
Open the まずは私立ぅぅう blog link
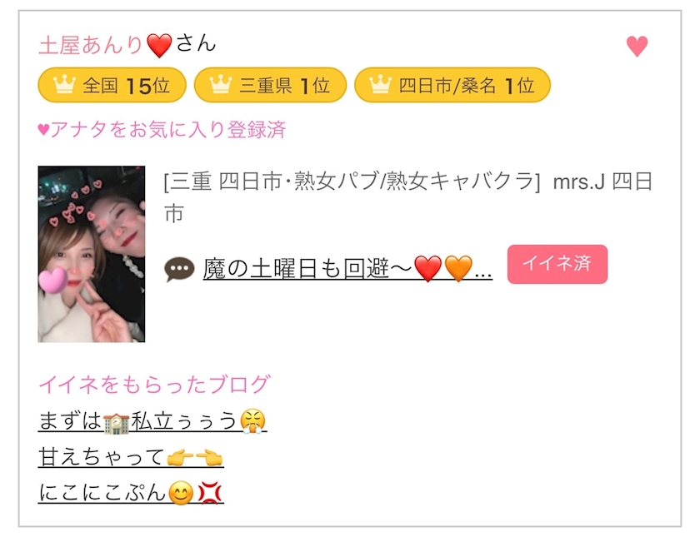[152, 421]
